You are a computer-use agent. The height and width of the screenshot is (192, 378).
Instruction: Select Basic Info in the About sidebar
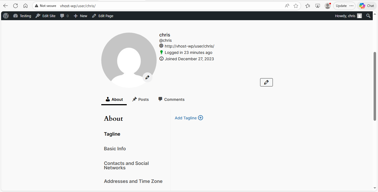pos(115,149)
